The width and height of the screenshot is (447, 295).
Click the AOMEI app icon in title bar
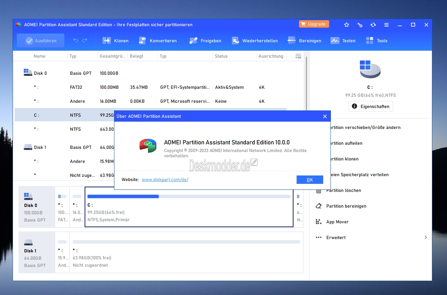tap(18, 24)
